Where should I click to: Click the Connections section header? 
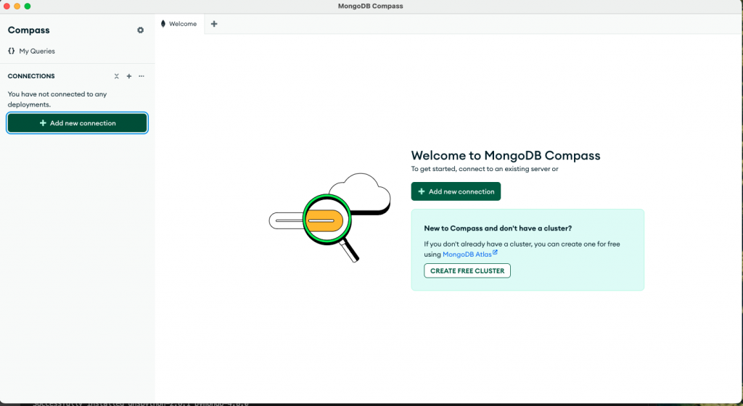pos(31,76)
